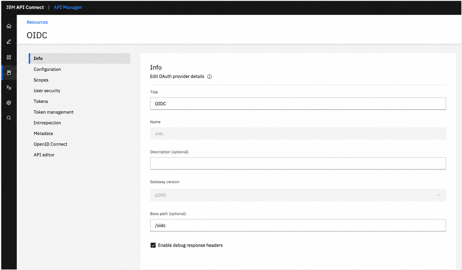Image resolution: width=462 pixels, height=270 pixels.
Task: Focus the Base path input field
Action: click(x=298, y=225)
